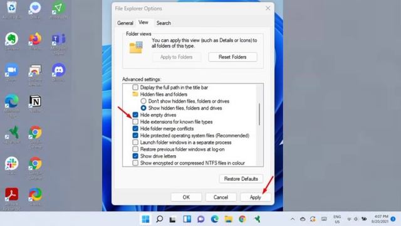This screenshot has height=226, width=401.
Task: Open the Microsoft Edge desktop shortcut
Action: point(11,102)
